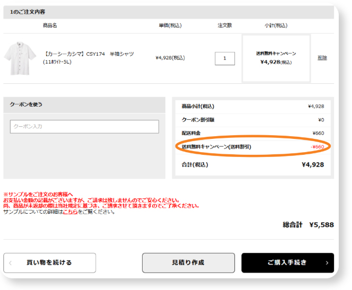Screen dimensions: 352x290
Task: Click the 注文数 column header
Action: click(x=225, y=25)
